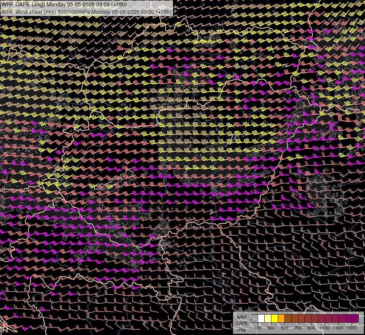The width and height of the screenshot is (365, 335).
Task: Click the '100' legend value label
Action: (x=258, y=328)
